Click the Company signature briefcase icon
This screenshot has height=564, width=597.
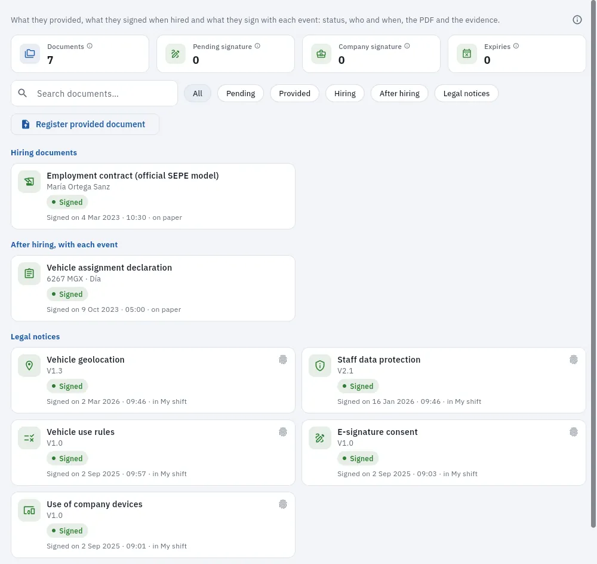tap(321, 54)
